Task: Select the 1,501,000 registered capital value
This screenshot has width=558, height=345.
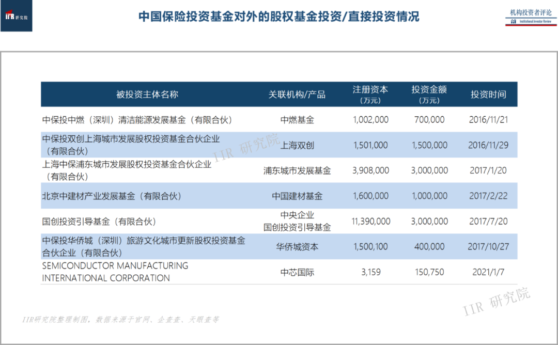Action: (370, 145)
